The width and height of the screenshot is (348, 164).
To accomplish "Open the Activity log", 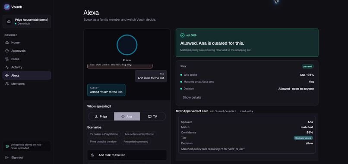I will (x=27, y=67).
